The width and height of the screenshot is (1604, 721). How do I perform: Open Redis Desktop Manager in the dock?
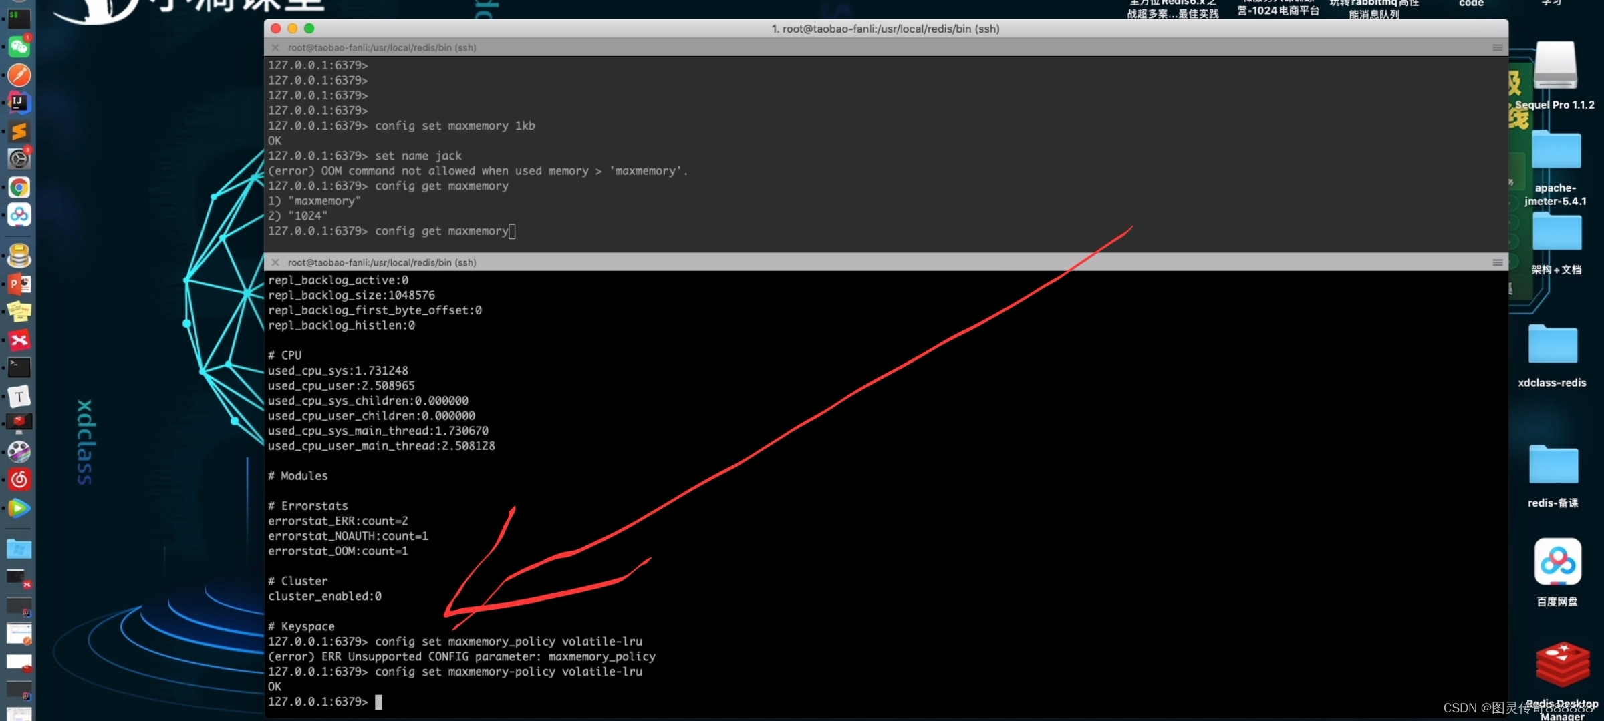(19, 424)
